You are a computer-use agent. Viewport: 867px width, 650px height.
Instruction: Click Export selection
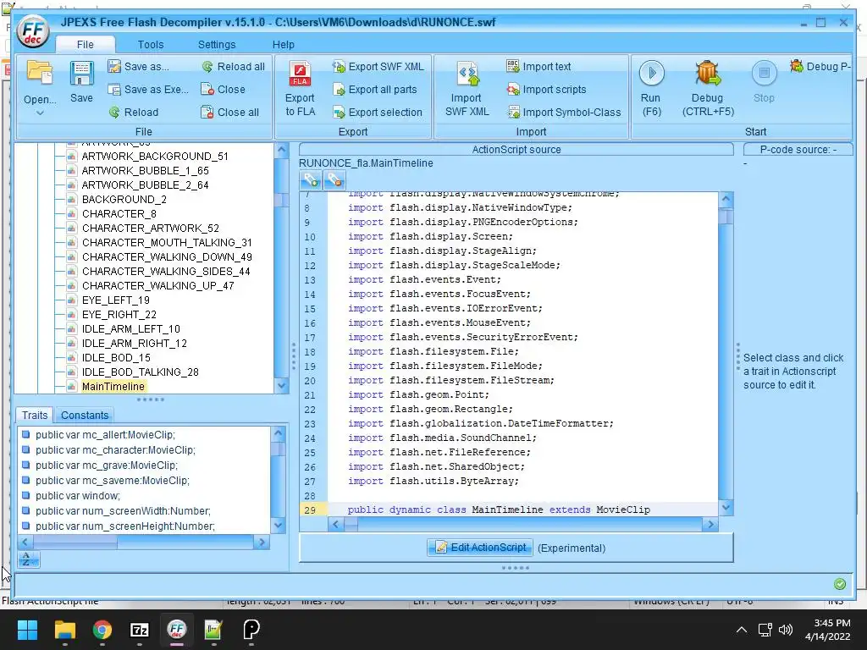click(378, 113)
